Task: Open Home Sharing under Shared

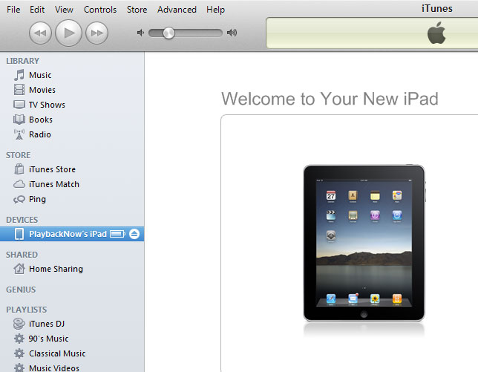Action: coord(56,269)
